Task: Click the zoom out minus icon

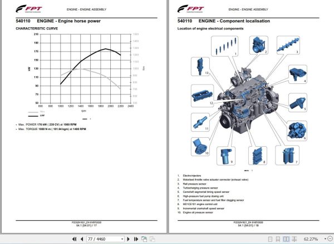Action: click(331, 239)
